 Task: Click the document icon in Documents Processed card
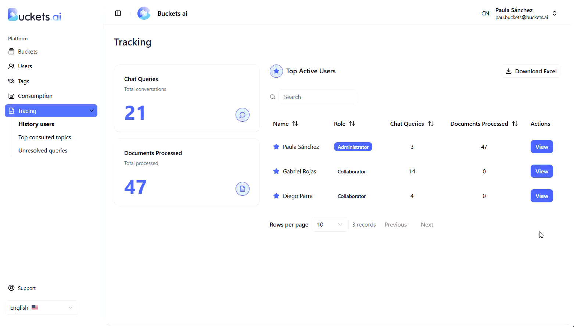pyautogui.click(x=242, y=189)
